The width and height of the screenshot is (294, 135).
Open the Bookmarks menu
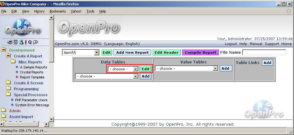57,11
